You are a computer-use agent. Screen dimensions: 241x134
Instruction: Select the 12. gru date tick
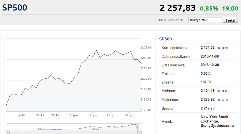[93, 115]
